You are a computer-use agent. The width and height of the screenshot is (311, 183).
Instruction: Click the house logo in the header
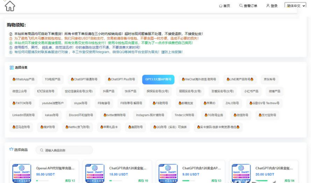[10, 6]
